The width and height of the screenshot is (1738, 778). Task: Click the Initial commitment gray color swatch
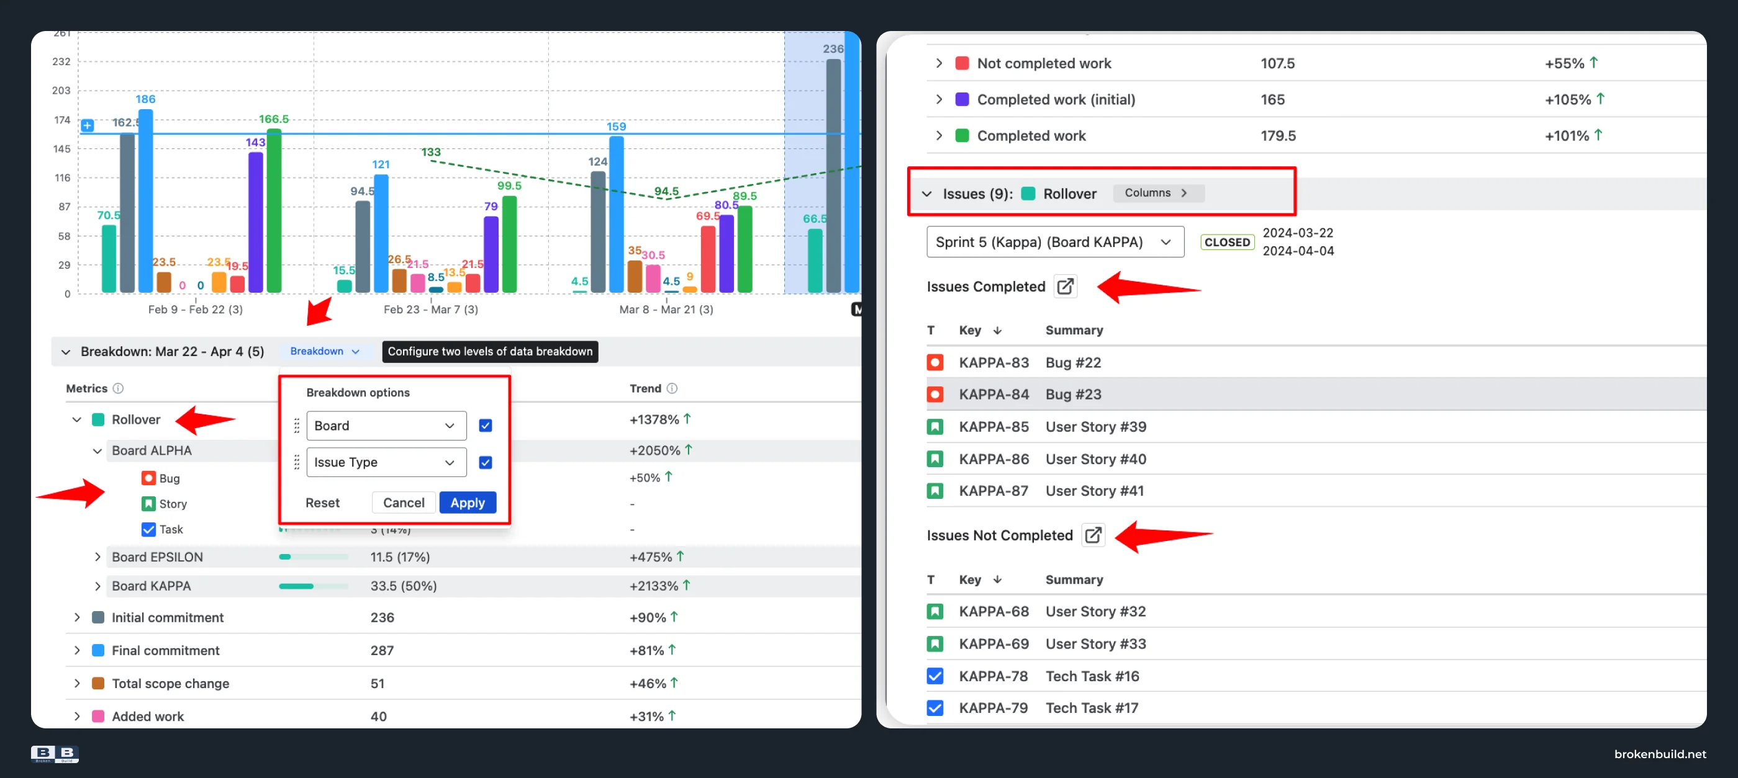[x=98, y=617]
